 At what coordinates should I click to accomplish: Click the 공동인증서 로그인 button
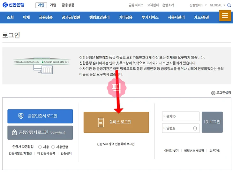pyautogui.click(x=40, y=132)
